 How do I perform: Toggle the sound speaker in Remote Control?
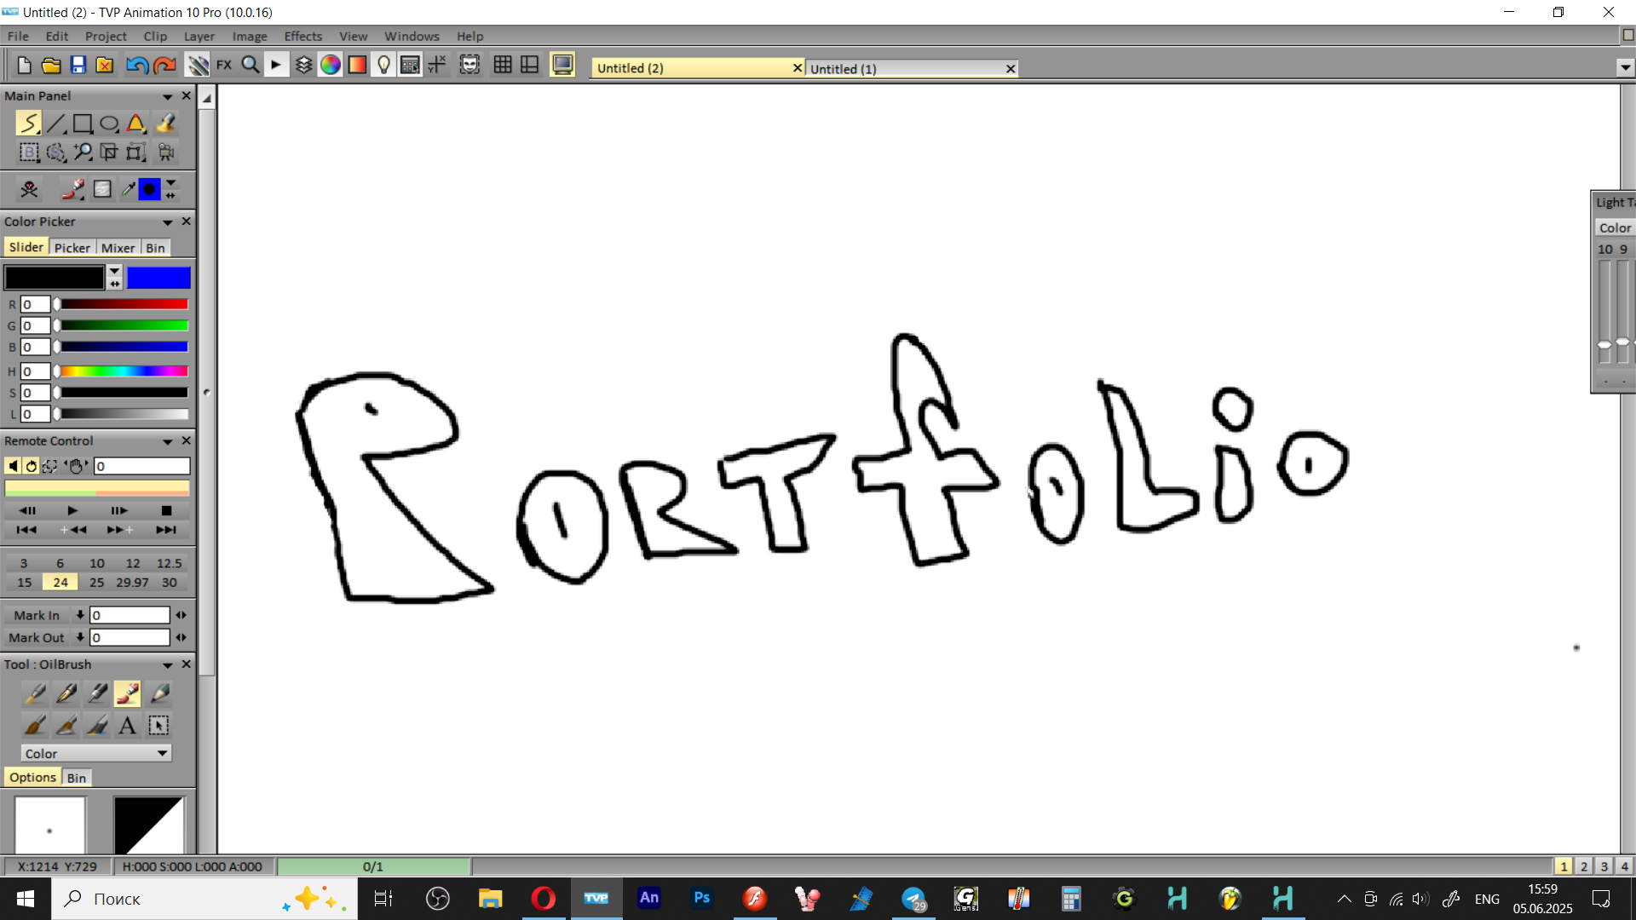click(13, 466)
